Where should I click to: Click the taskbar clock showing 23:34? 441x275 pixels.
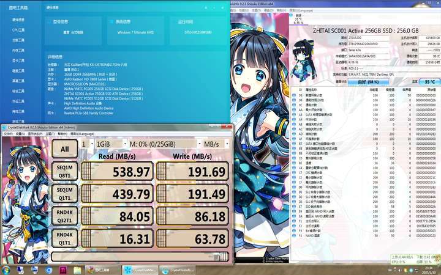[429, 270]
